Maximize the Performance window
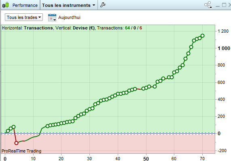Image resolution: width=231 pixels, height=161 pixels. 224,5
